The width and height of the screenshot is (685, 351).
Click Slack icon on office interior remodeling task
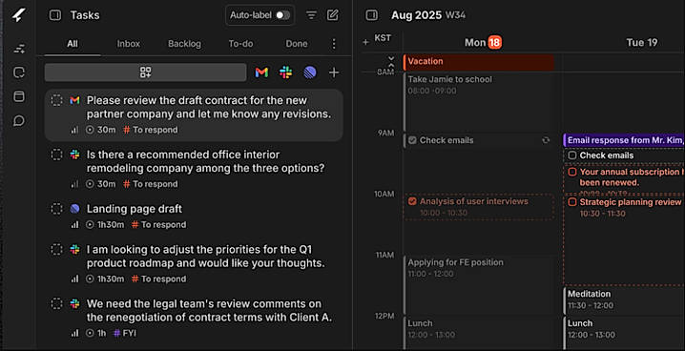74,155
